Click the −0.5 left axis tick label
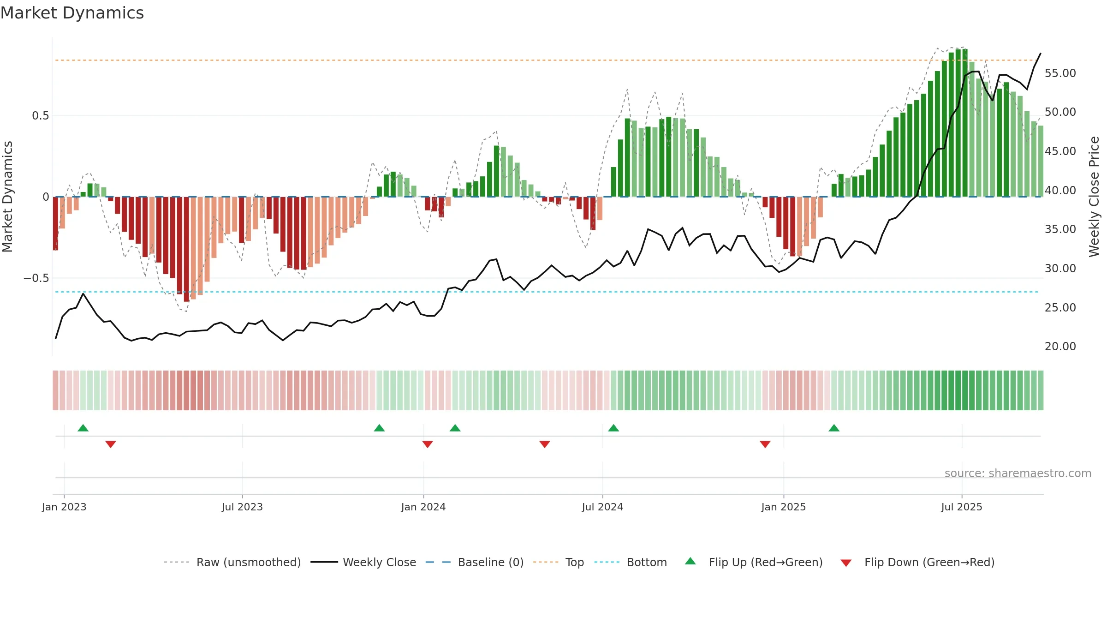Screen dimensions: 1107x623 36,278
